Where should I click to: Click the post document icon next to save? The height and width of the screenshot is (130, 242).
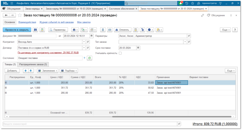pyautogui.click(x=42, y=30)
